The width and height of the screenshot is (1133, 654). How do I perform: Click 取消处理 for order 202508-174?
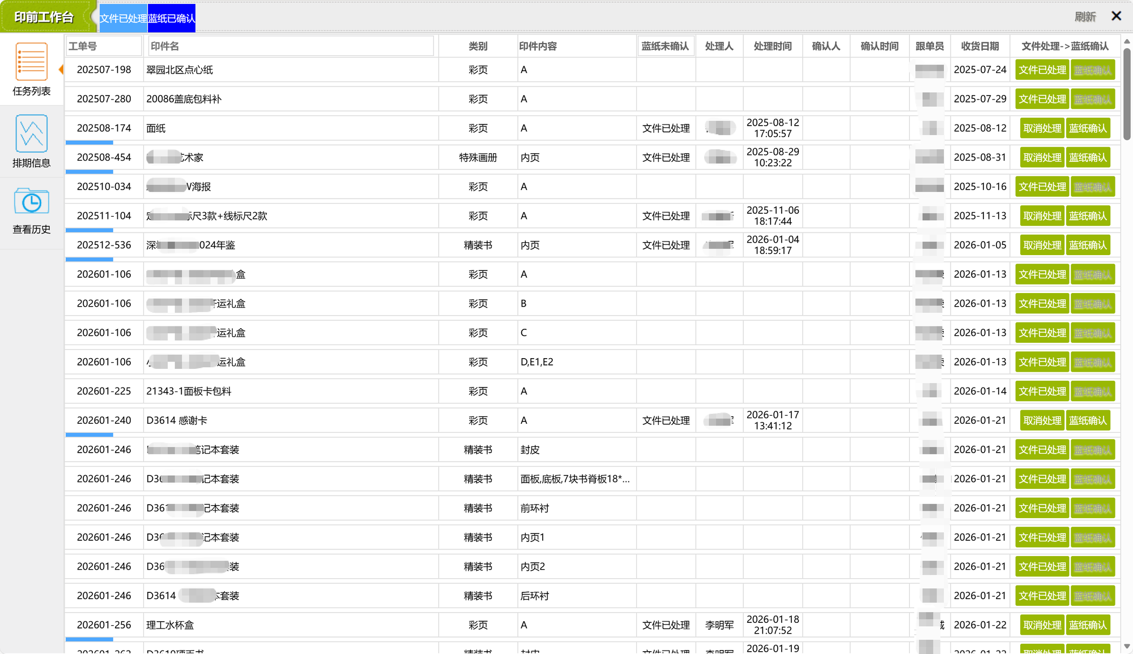tap(1042, 128)
